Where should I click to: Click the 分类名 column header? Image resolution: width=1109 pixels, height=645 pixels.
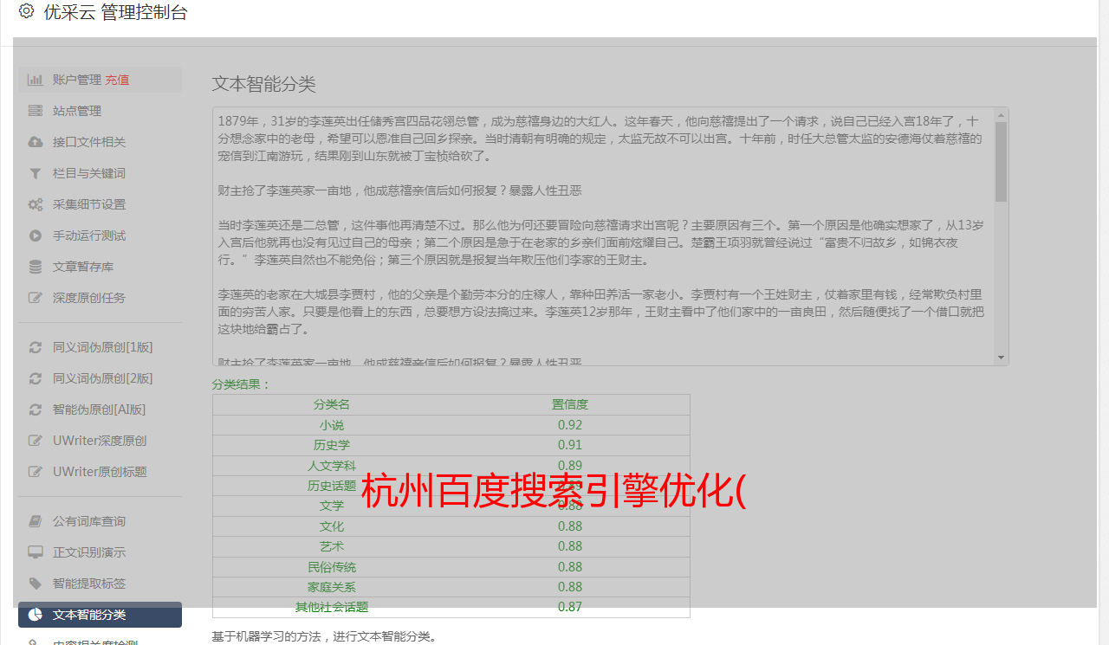[x=332, y=404]
